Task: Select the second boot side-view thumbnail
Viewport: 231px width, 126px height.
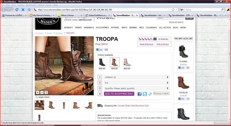Action: coord(52,105)
